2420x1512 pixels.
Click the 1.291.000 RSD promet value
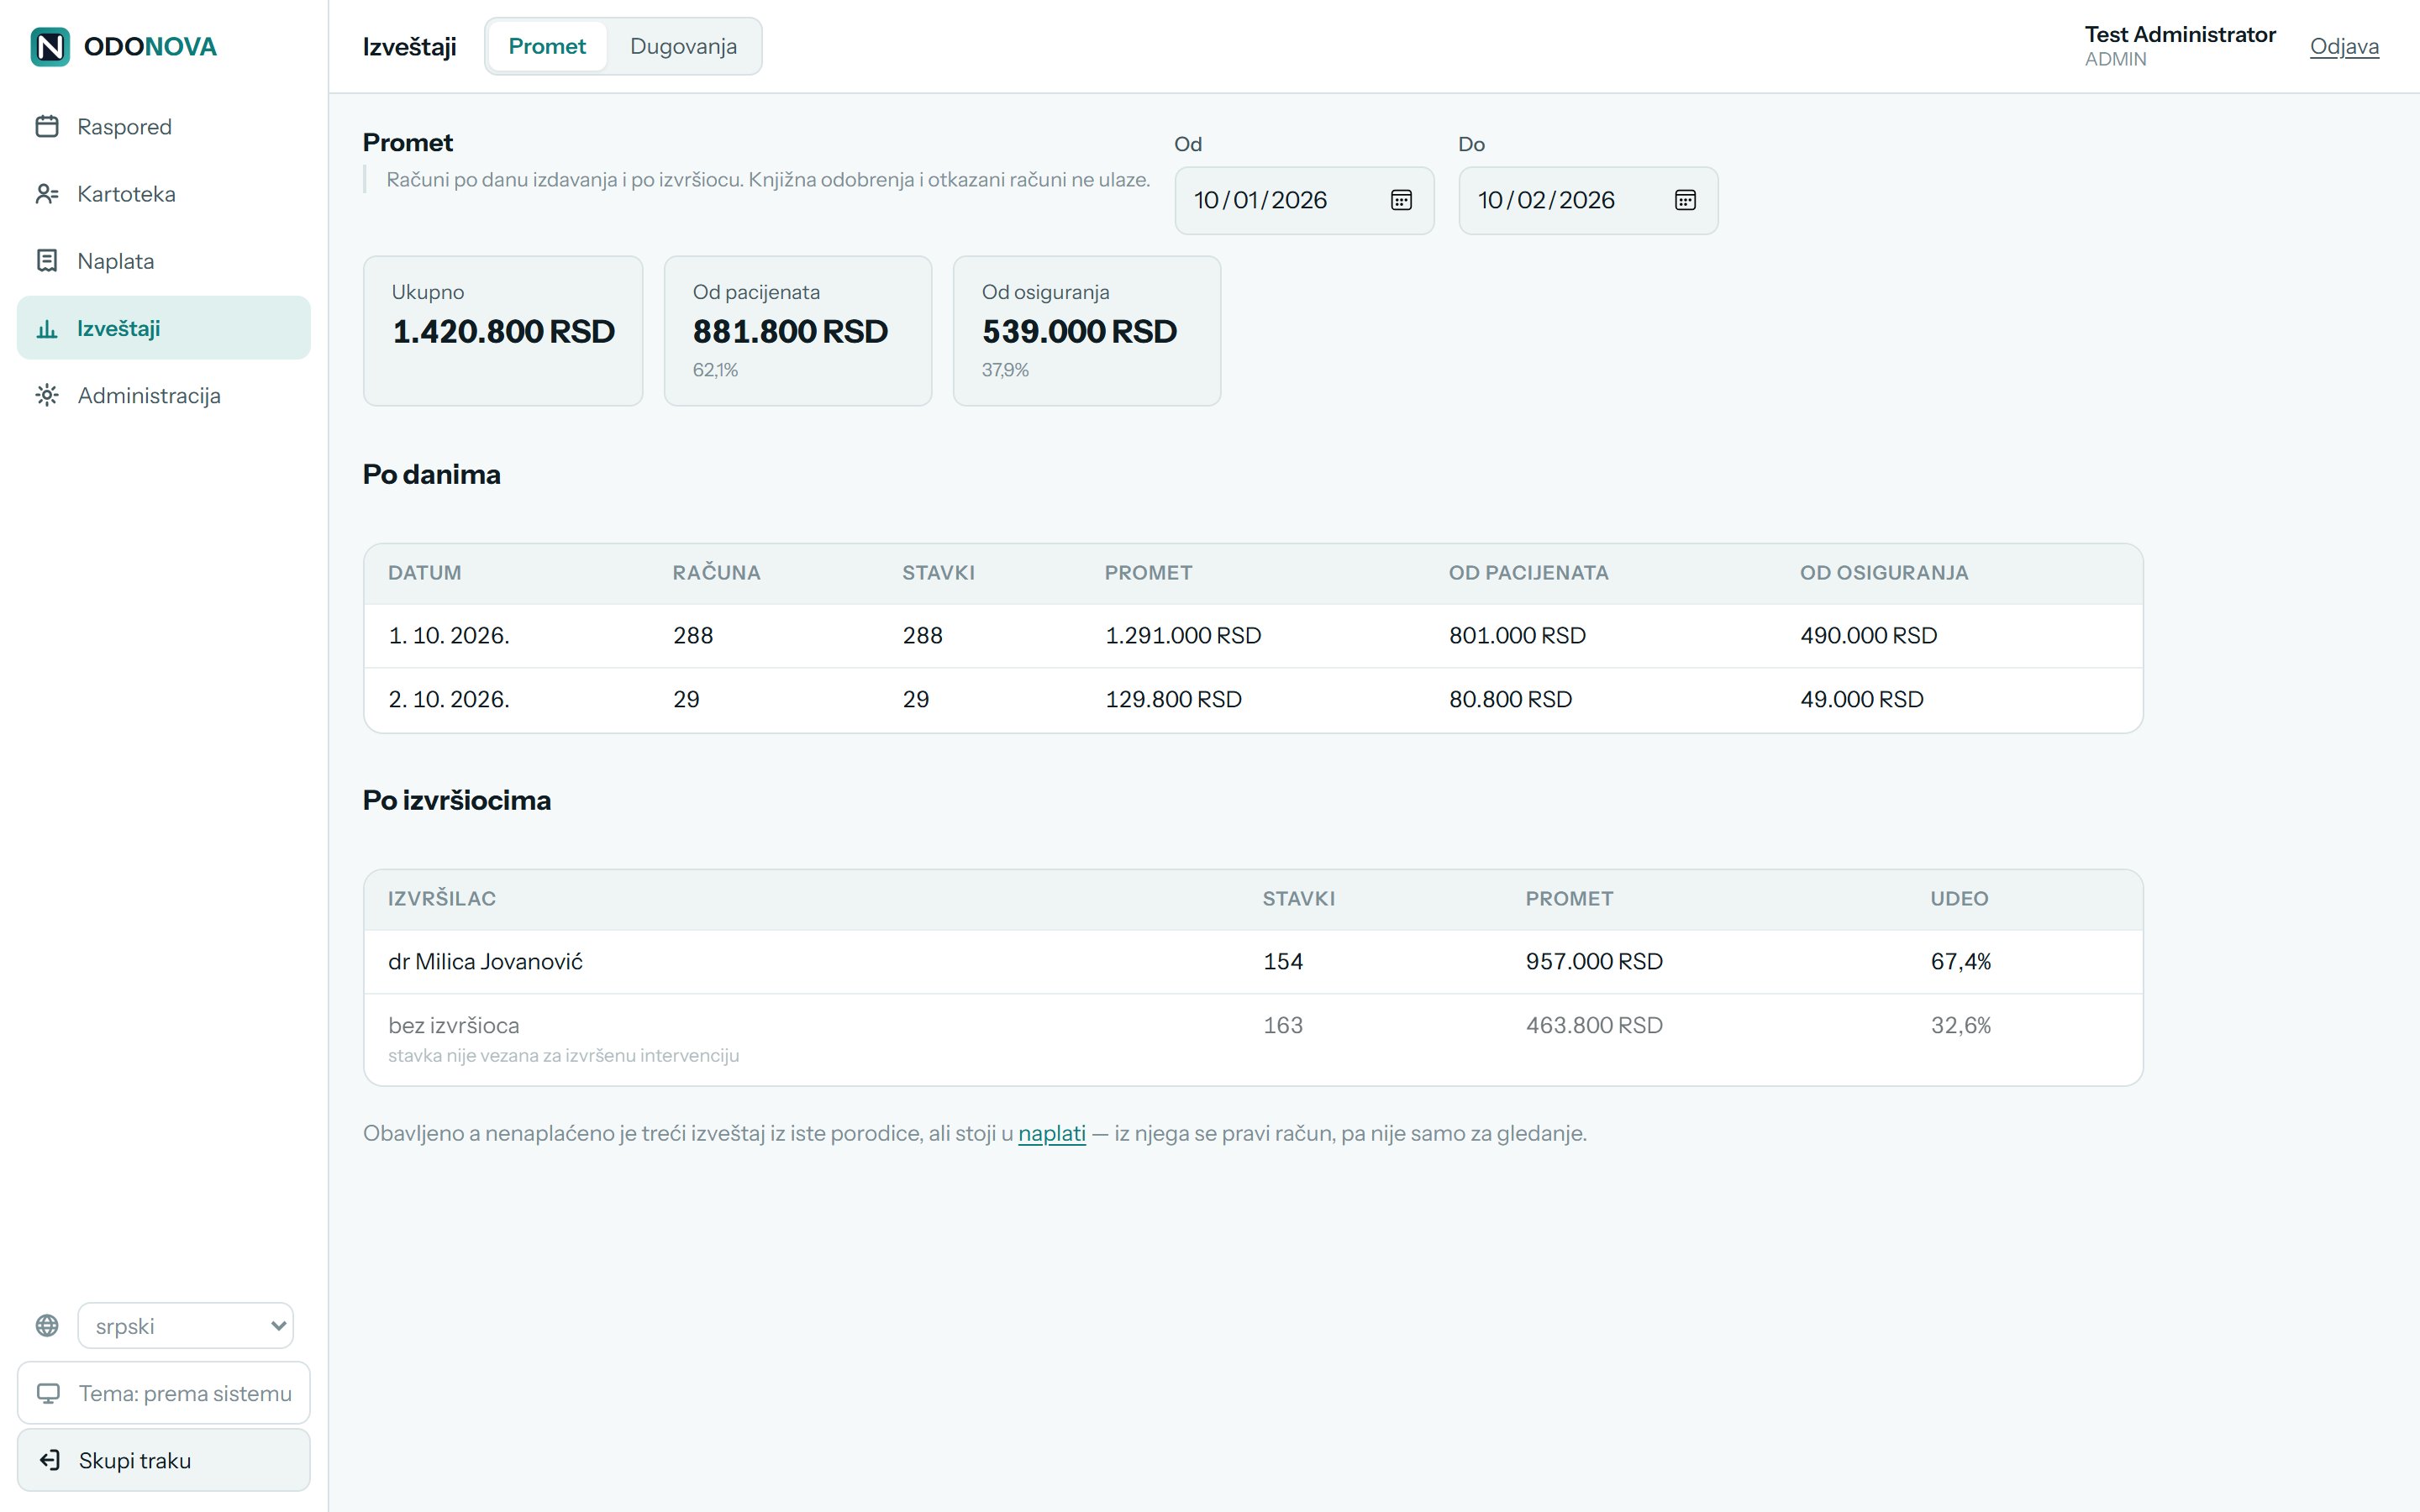[1183, 636]
